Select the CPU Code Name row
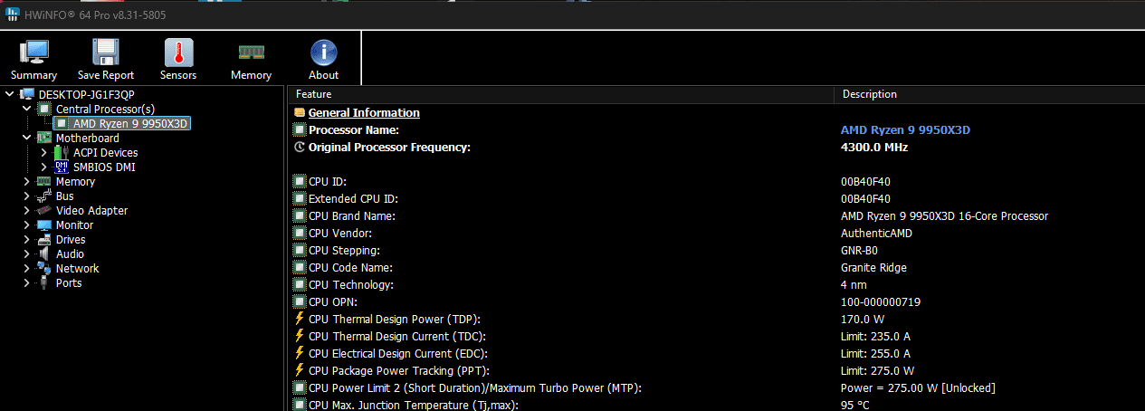The height and width of the screenshot is (411, 1145). point(717,267)
